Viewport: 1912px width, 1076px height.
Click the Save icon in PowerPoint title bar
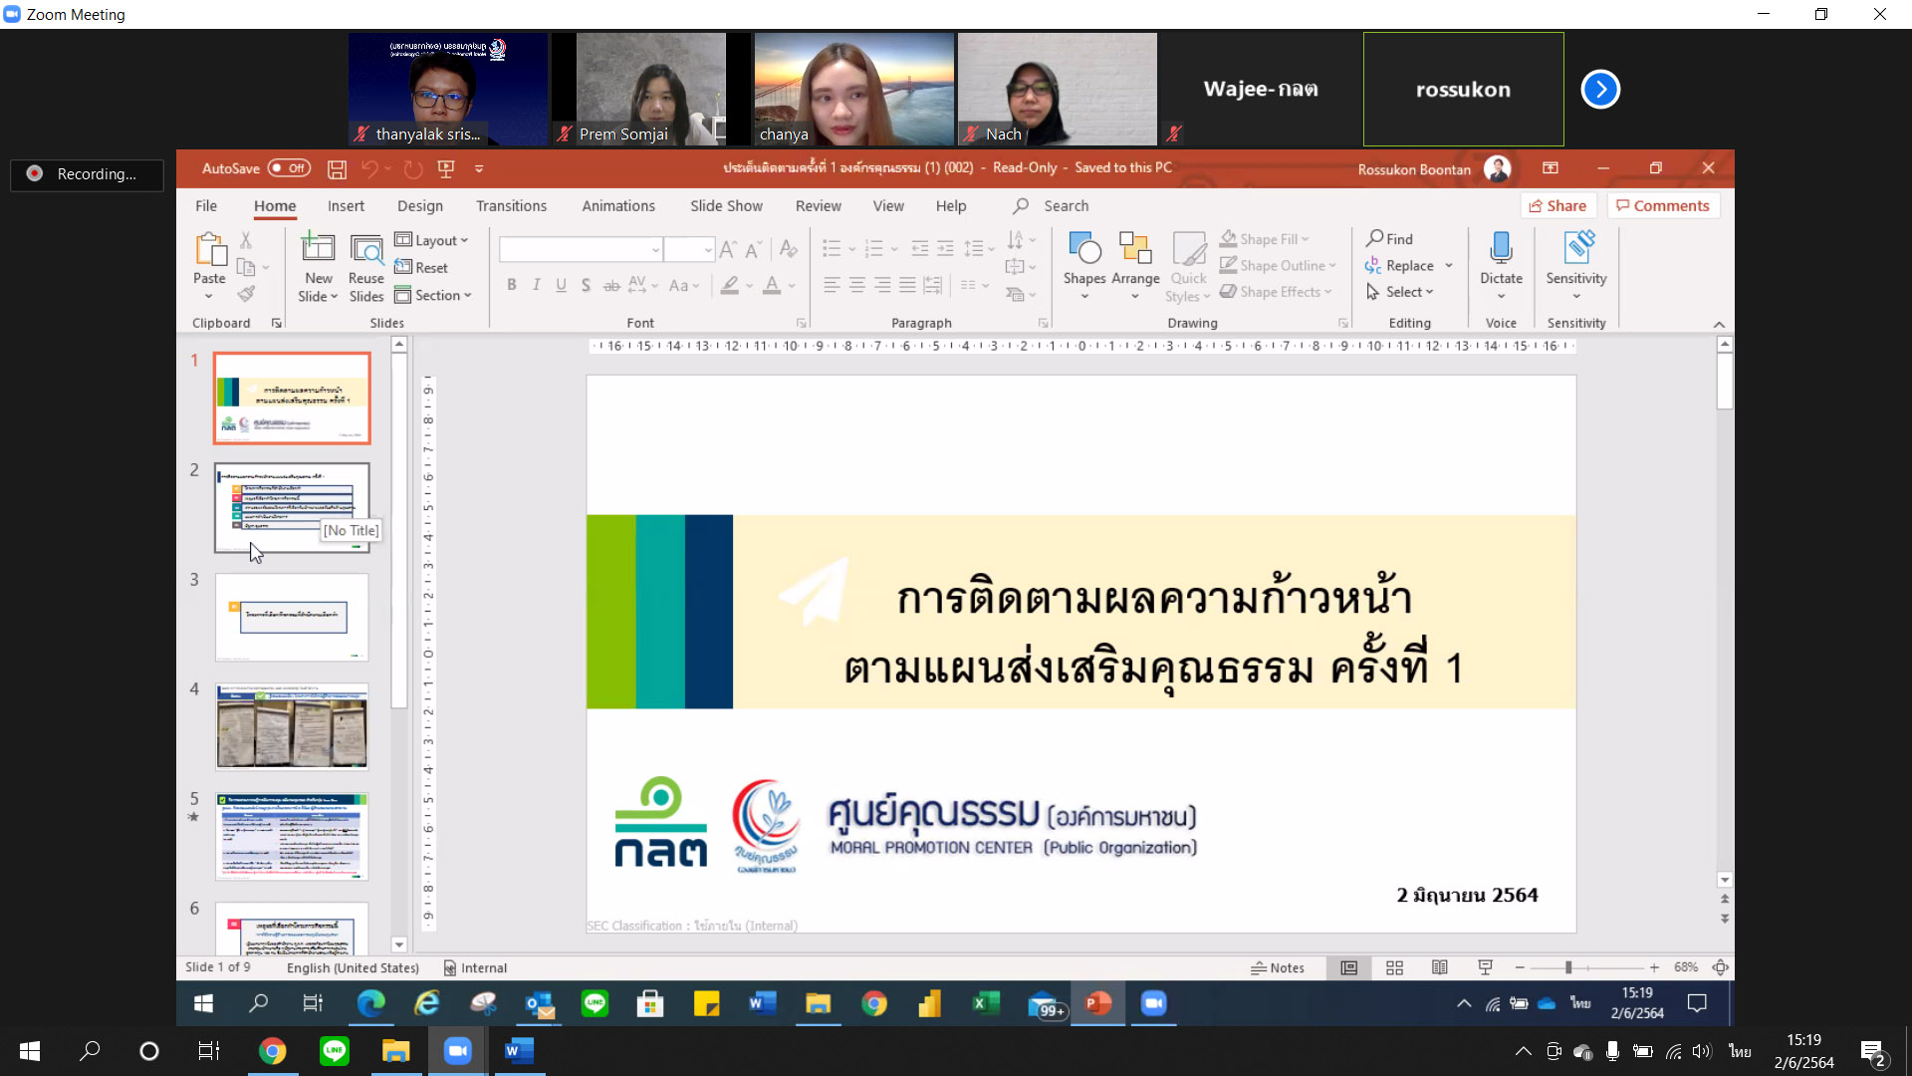pos(338,169)
